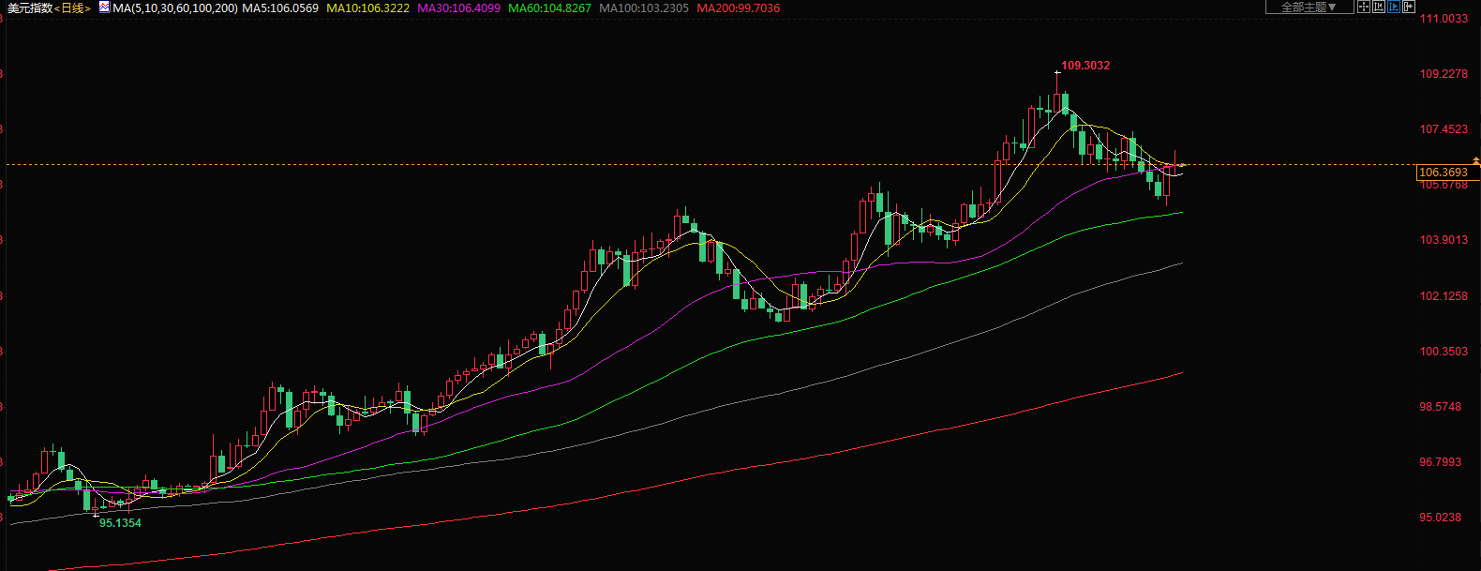Click the crosshair cursor icon at top right
The width and height of the screenshot is (1481, 571).
tap(1364, 7)
